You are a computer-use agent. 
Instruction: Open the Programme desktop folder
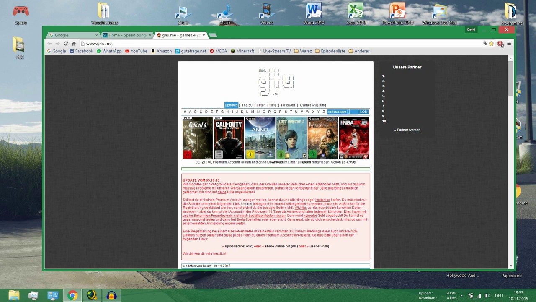point(511,15)
